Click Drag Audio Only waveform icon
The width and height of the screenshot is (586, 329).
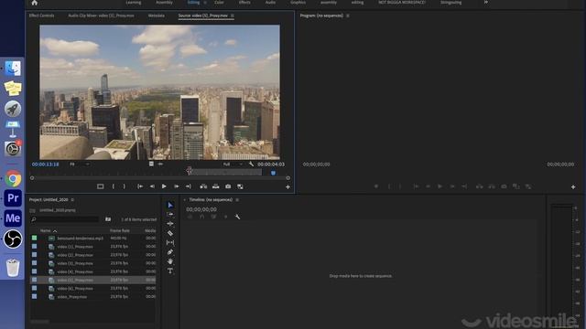[x=160, y=164]
